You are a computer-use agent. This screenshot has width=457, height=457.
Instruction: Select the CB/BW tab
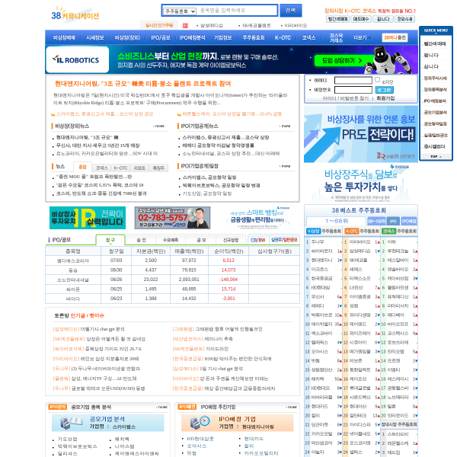coord(258,240)
